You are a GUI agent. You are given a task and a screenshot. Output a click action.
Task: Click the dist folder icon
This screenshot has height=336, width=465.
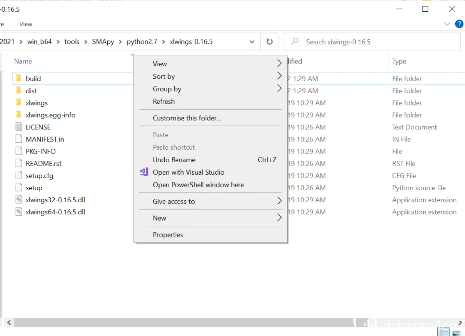pyautogui.click(x=19, y=90)
